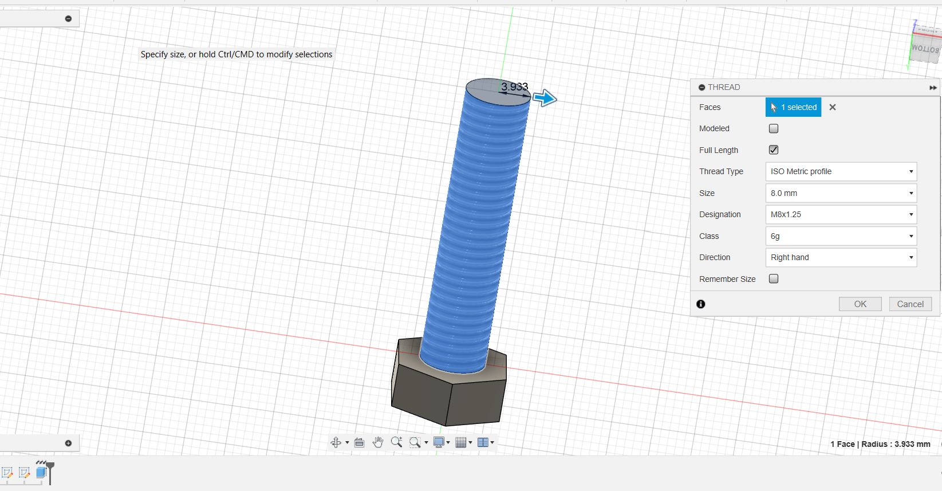Image resolution: width=942 pixels, height=491 pixels.
Task: Open the Thread Type dropdown
Action: [x=841, y=171]
